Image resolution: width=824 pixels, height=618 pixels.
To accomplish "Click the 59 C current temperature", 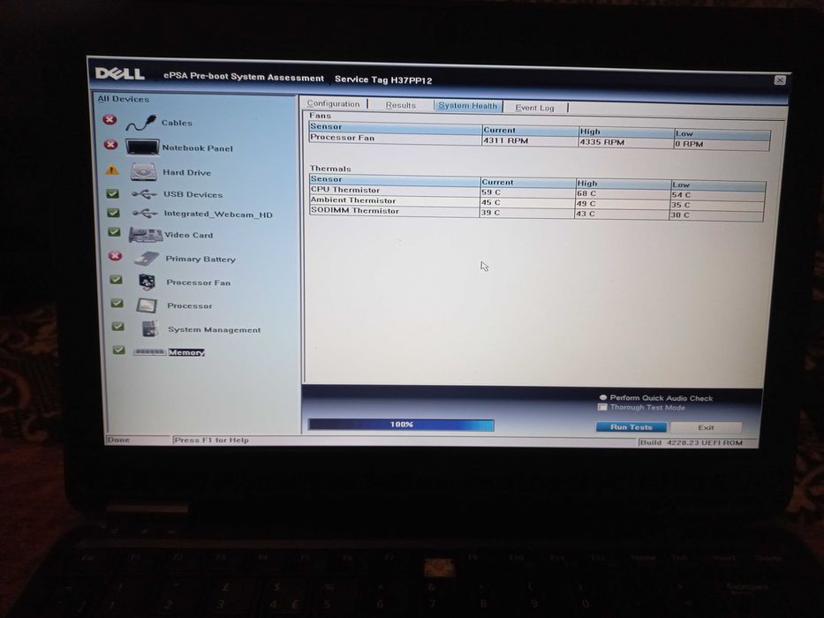I will point(491,192).
